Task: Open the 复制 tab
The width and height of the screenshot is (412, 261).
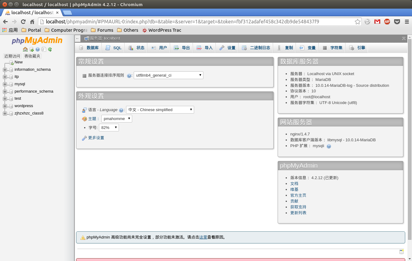Action: point(285,48)
